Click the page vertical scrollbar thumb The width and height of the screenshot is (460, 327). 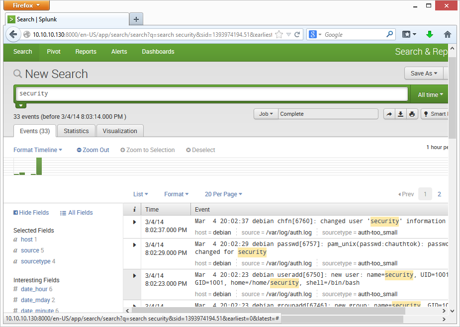452,97
